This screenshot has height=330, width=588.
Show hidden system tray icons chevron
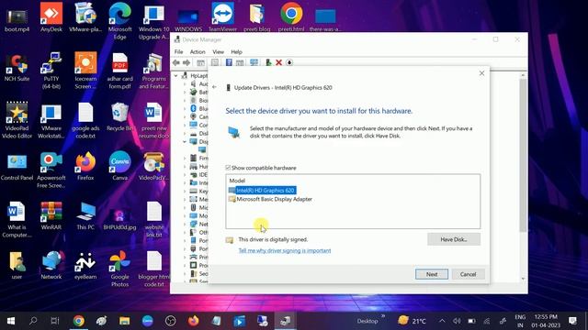pos(442,321)
